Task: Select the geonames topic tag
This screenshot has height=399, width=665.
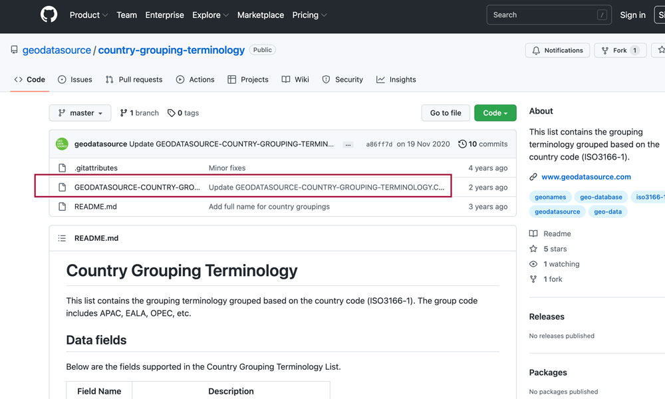Action: pyautogui.click(x=550, y=197)
